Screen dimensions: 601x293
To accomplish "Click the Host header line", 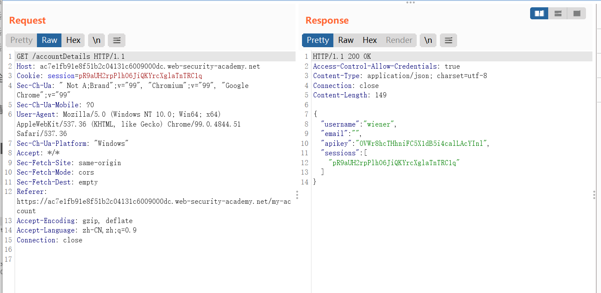I will 138,66.
